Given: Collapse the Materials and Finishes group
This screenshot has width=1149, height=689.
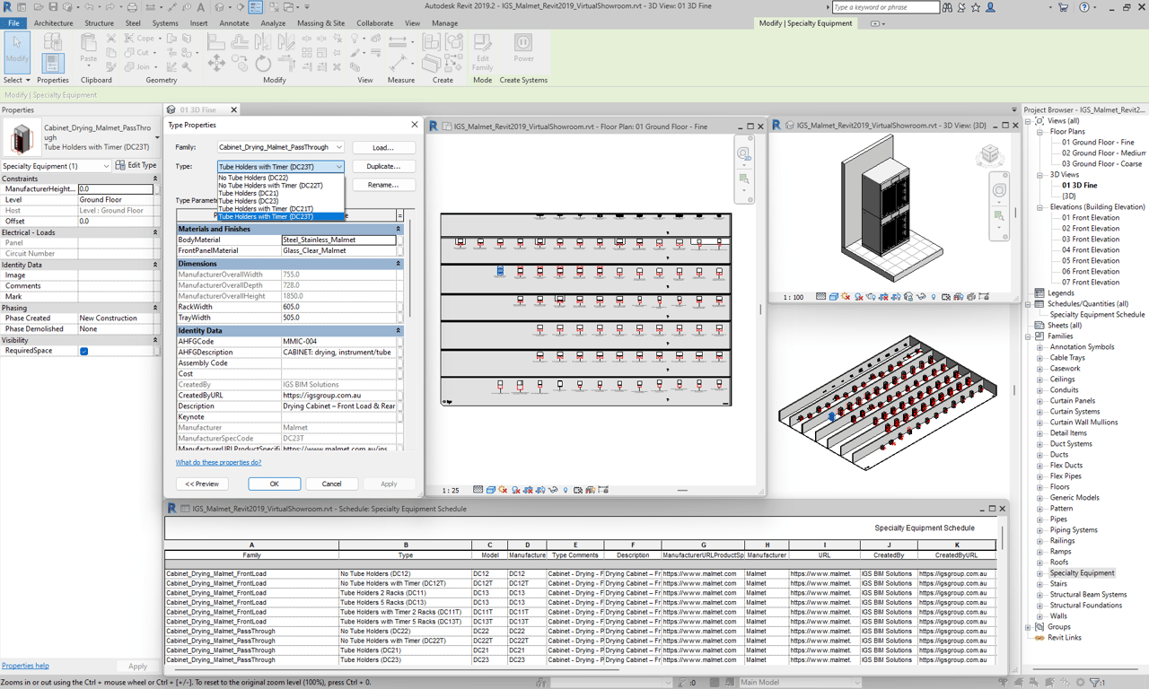Looking at the screenshot, I should tap(399, 230).
